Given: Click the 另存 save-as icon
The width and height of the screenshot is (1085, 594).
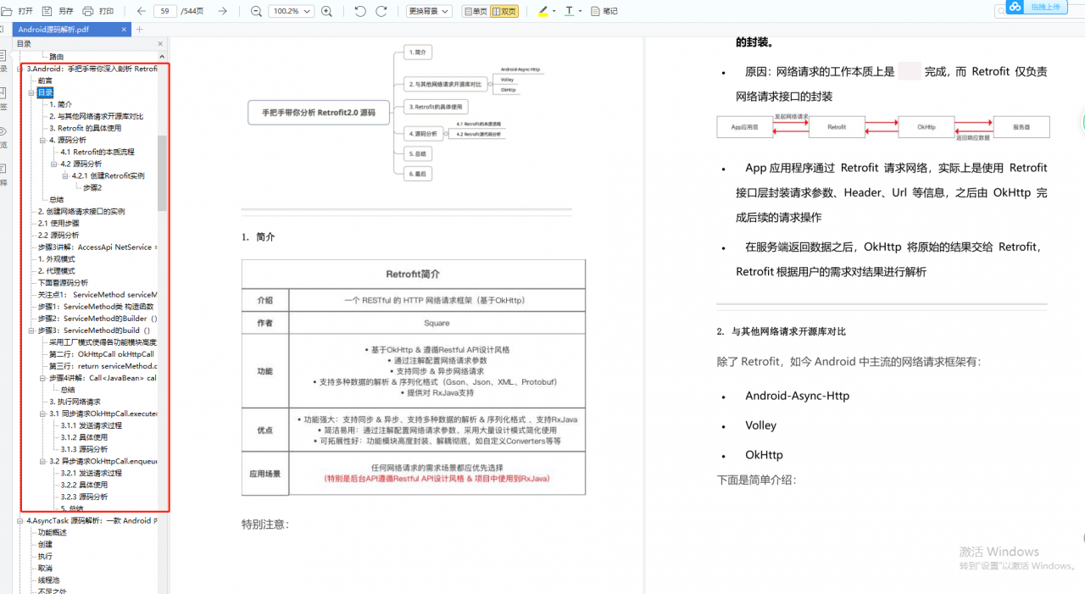Looking at the screenshot, I should coord(47,11).
